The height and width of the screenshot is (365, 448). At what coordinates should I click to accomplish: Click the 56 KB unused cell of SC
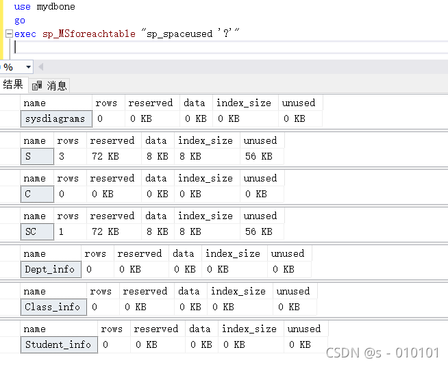[x=262, y=232]
